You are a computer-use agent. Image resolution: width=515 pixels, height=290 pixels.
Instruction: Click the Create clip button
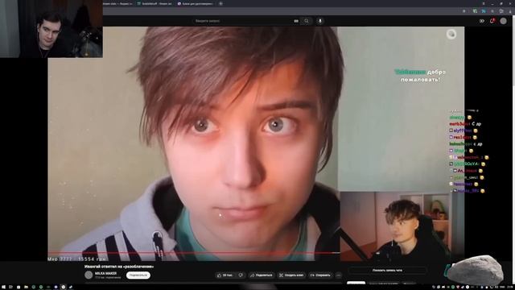(x=291, y=275)
